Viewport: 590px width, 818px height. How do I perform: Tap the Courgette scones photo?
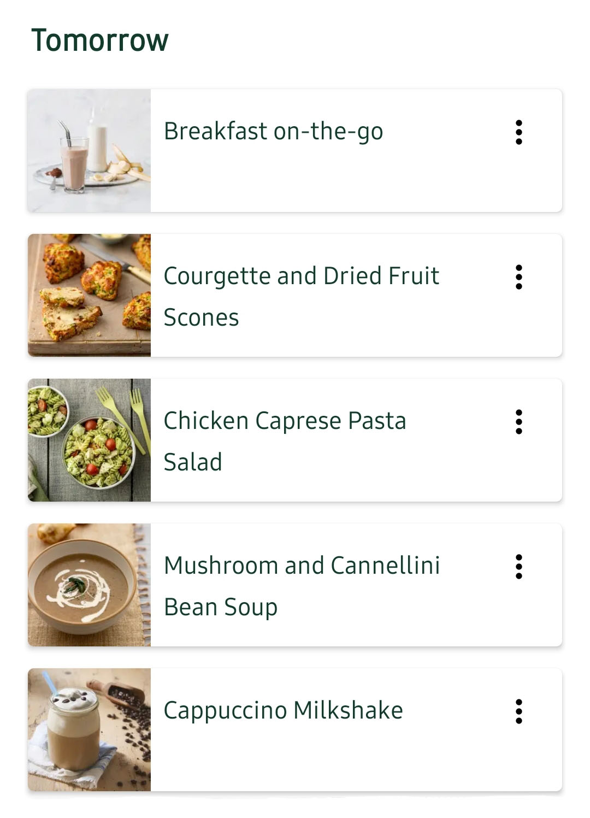point(89,296)
